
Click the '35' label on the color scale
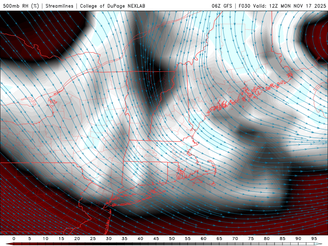[125, 239]
